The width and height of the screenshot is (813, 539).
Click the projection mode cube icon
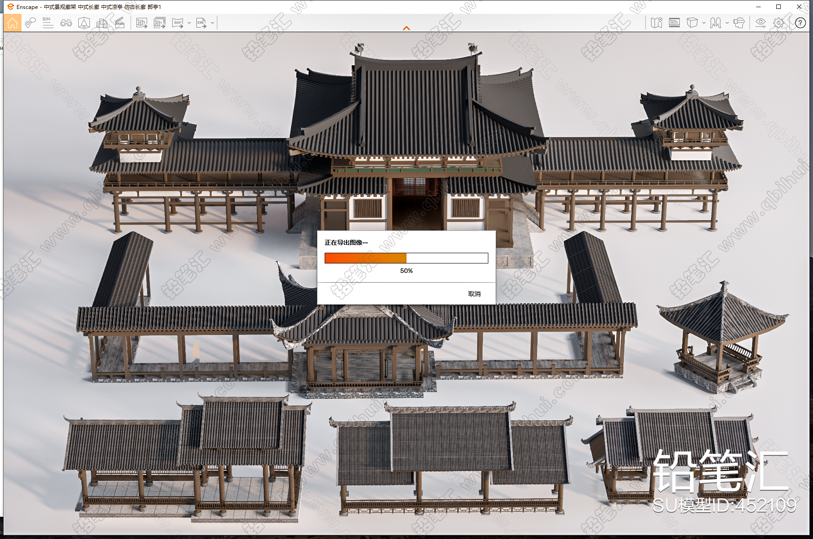(692, 23)
